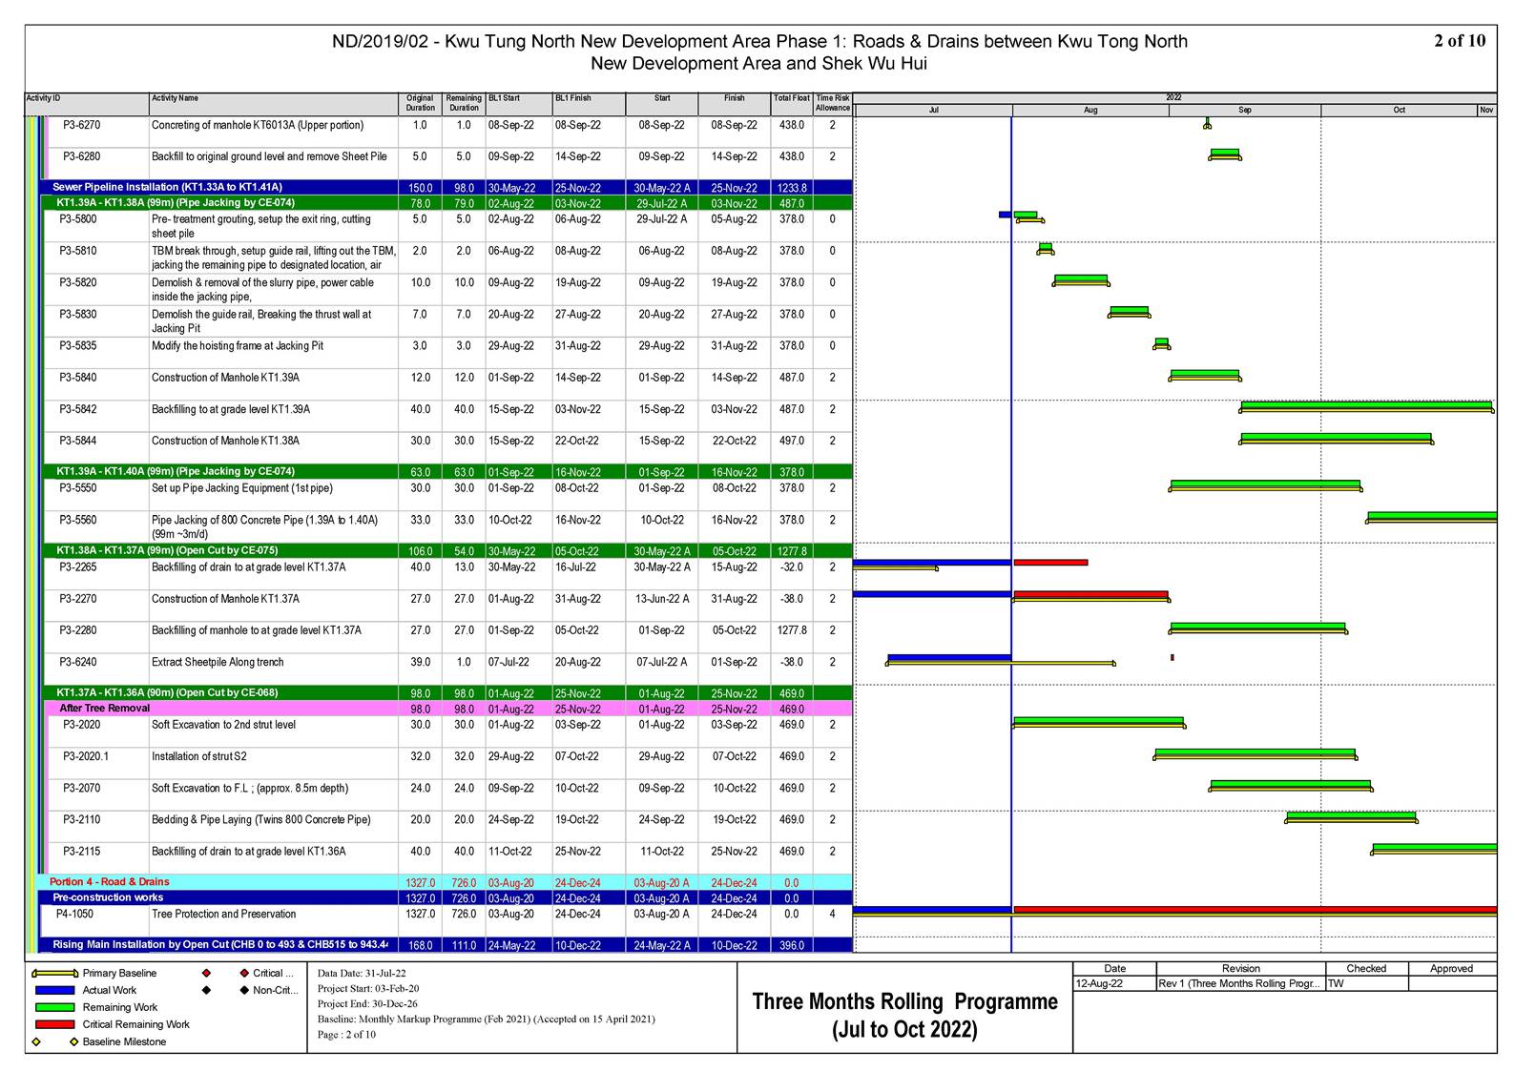Click the Pre-construction works group band
1515x1071 pixels.
tap(446, 897)
